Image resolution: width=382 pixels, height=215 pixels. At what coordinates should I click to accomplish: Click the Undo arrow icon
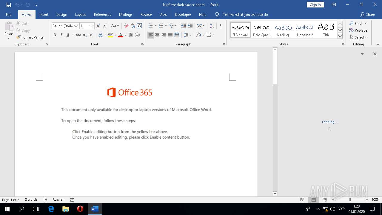point(17,5)
